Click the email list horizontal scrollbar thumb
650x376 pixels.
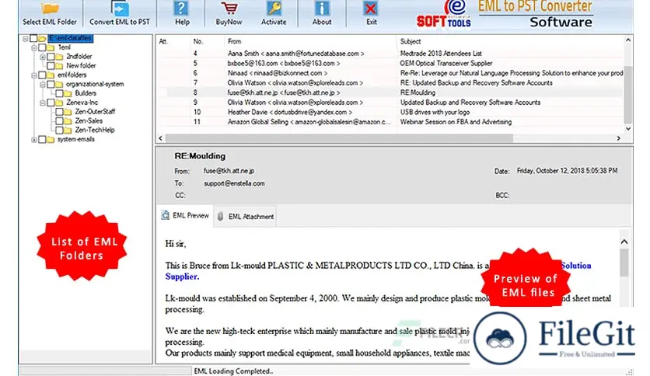click(x=339, y=138)
